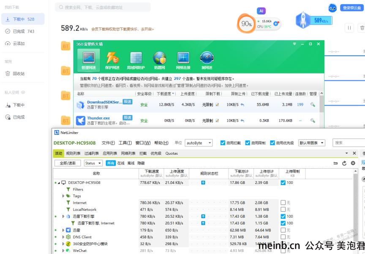The width and height of the screenshot is (365, 254).
Task: Click the rule status icon in 迅雷下载引擎, Internet row
Action: [203, 223]
